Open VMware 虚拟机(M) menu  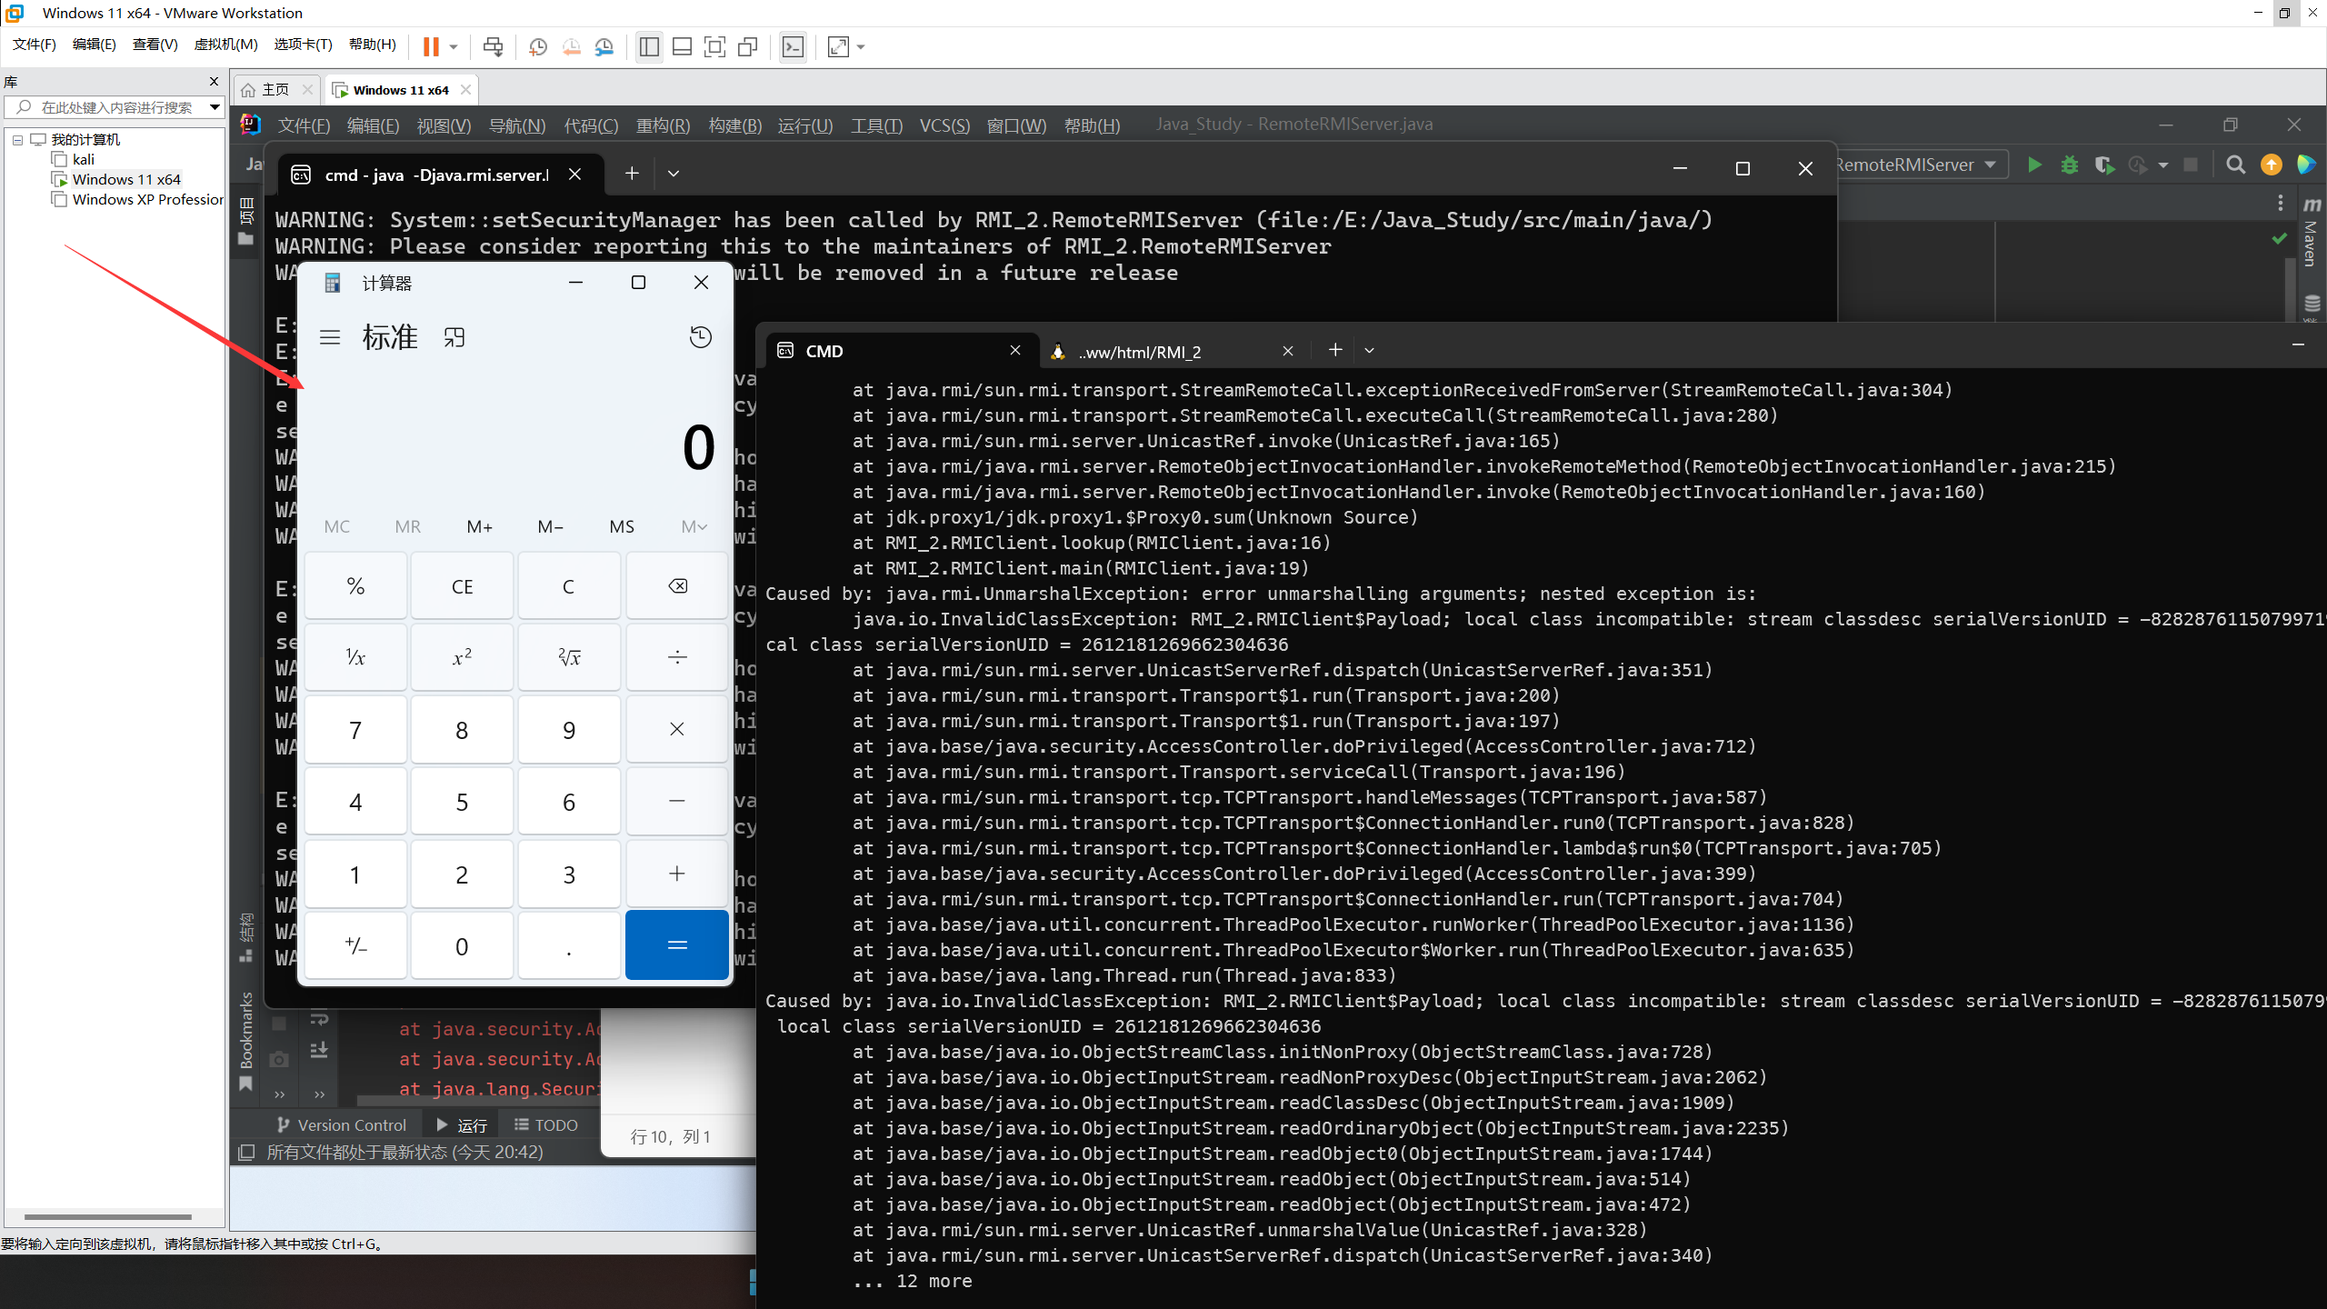click(x=225, y=45)
